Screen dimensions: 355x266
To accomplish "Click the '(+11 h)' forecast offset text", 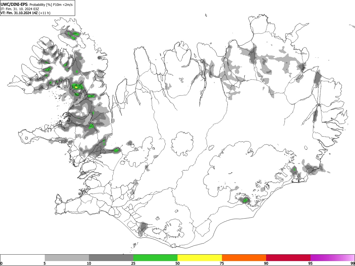I will pos(44,13).
